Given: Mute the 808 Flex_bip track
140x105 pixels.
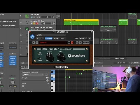Looking at the screenshot, I should pyautogui.click(x=32, y=17).
